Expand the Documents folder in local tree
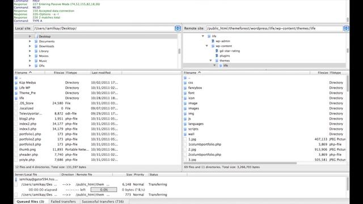Viewport: 363px width, 204px height. coord(30,41)
